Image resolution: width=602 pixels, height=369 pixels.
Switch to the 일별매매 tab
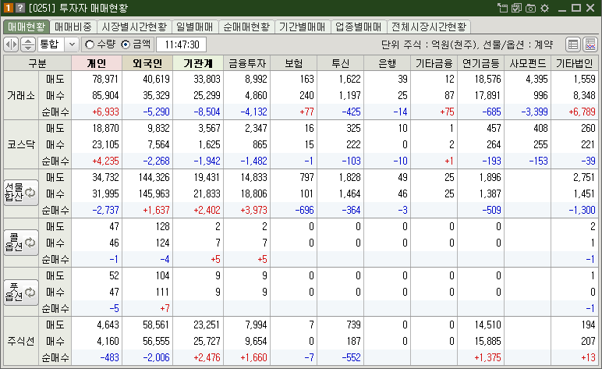click(195, 27)
